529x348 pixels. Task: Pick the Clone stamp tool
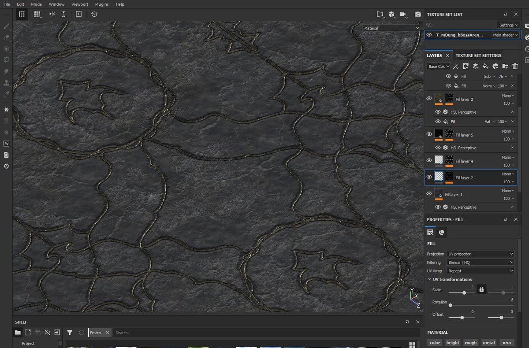coord(6,82)
